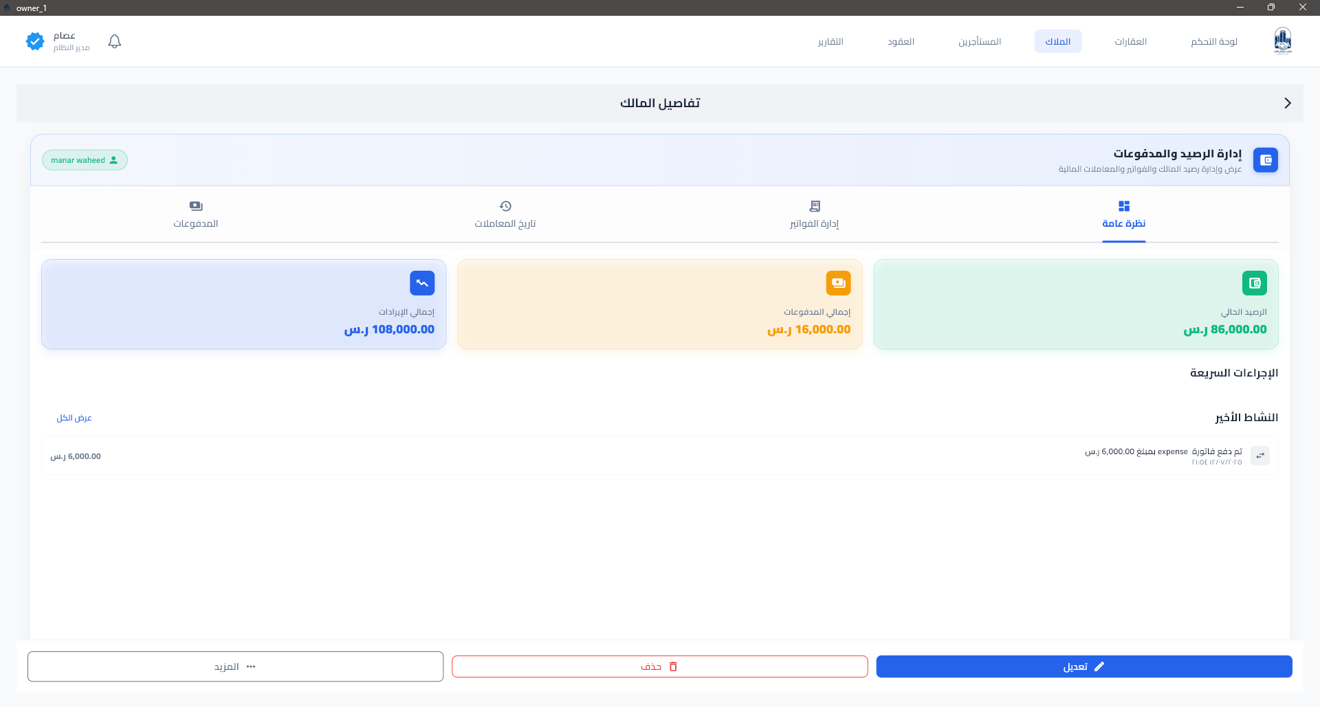Minimize the owner_1 window
This screenshot has height=707, width=1320.
click(x=1240, y=8)
